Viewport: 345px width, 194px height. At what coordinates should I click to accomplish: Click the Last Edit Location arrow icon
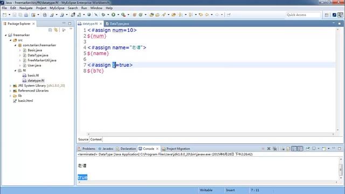[x=201, y=15]
